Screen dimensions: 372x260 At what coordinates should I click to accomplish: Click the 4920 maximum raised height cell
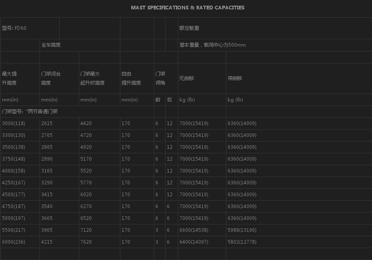86,147
